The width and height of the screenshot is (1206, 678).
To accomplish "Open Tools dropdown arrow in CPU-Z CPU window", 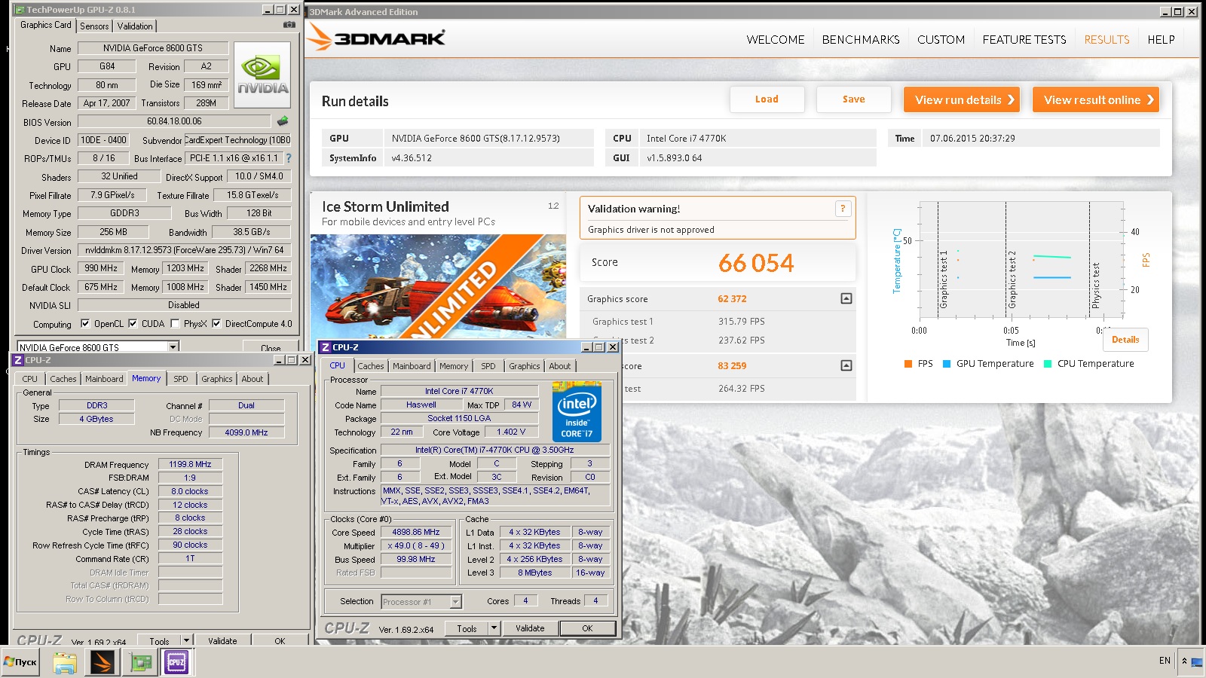I will [x=494, y=628].
